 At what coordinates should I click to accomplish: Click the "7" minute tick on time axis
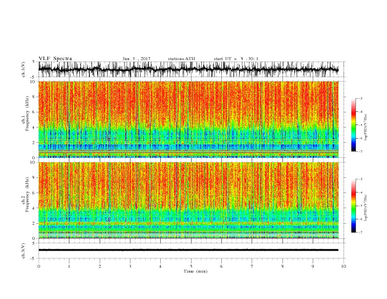coord(252,266)
